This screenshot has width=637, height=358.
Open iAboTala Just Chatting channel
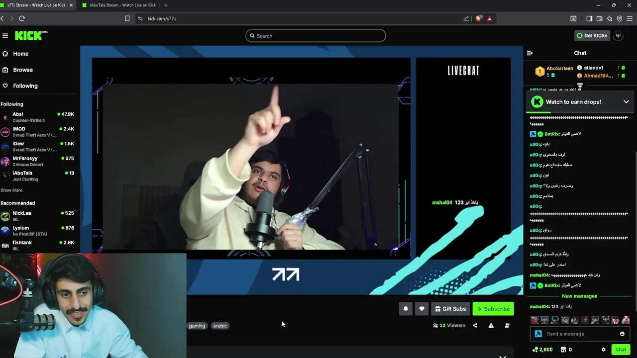(x=38, y=176)
